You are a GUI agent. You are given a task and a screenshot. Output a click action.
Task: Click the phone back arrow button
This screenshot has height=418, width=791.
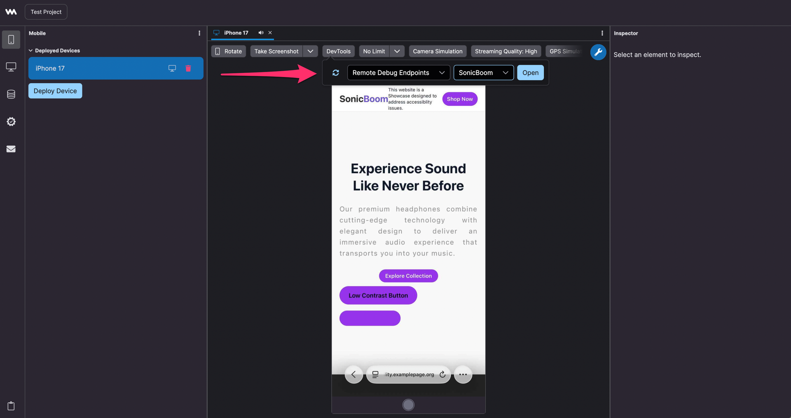click(353, 374)
